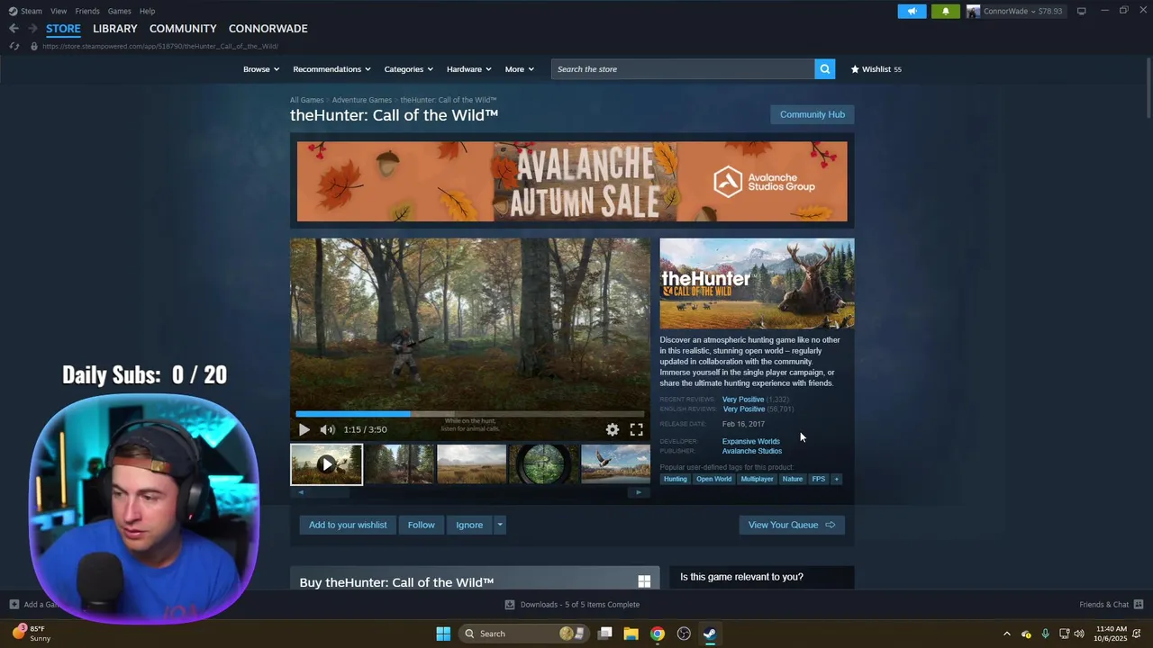Click Adventure Games breadcrumb

361,100
